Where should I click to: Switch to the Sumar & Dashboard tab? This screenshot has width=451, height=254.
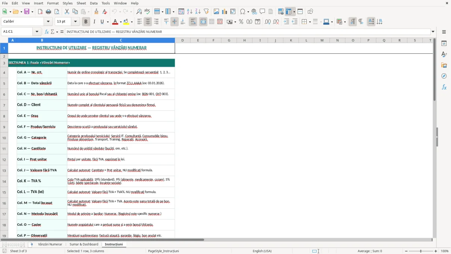[x=84, y=244]
